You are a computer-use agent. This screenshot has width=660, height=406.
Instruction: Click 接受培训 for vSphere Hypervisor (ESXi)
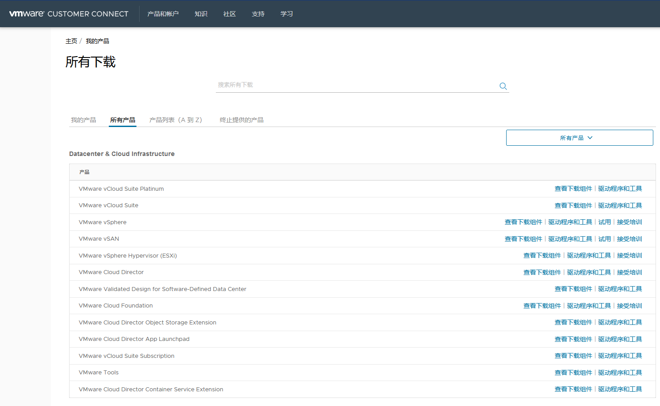(x=629, y=255)
